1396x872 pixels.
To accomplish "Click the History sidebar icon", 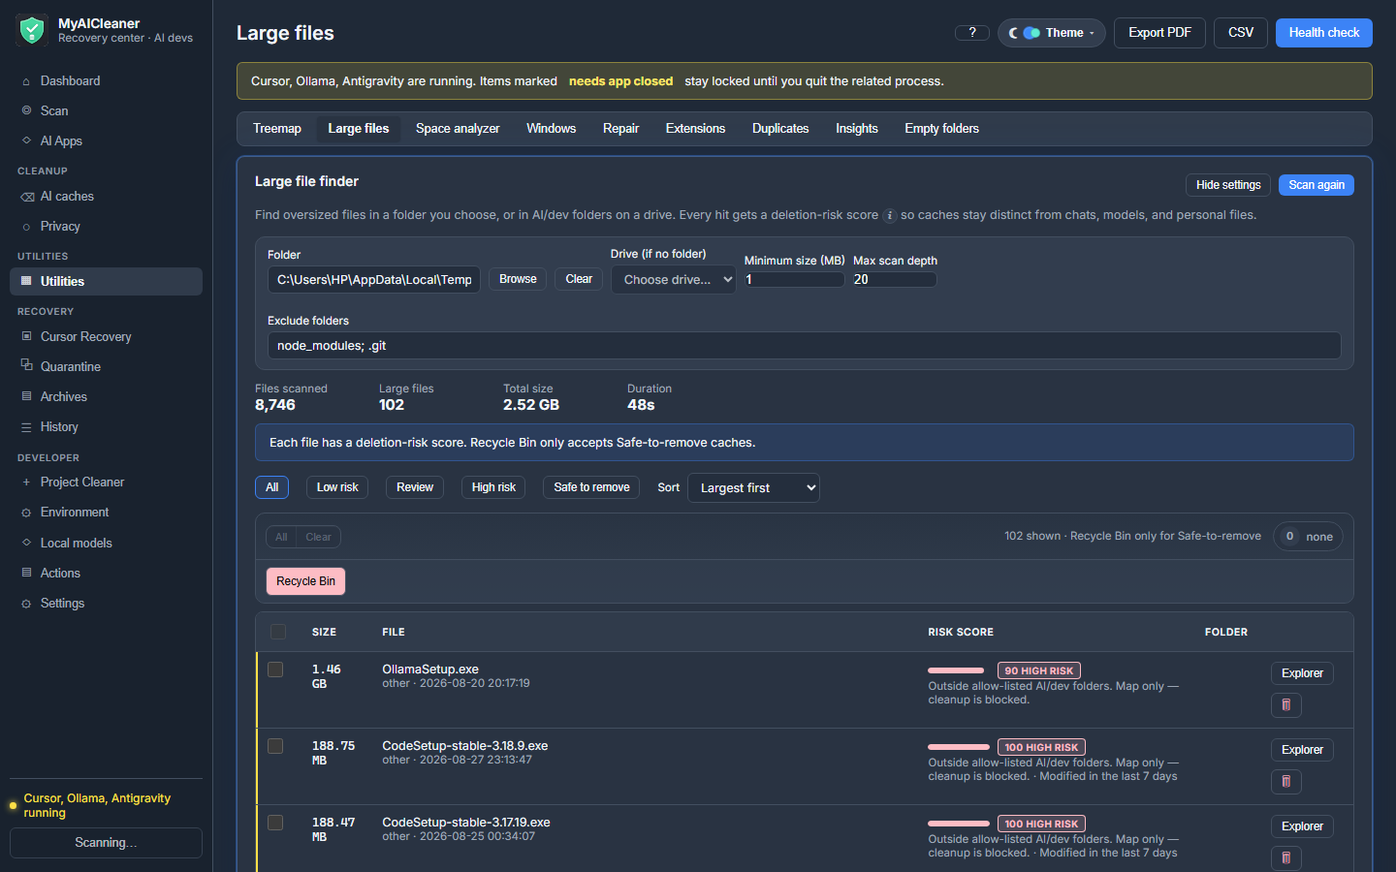I will click(x=26, y=427).
